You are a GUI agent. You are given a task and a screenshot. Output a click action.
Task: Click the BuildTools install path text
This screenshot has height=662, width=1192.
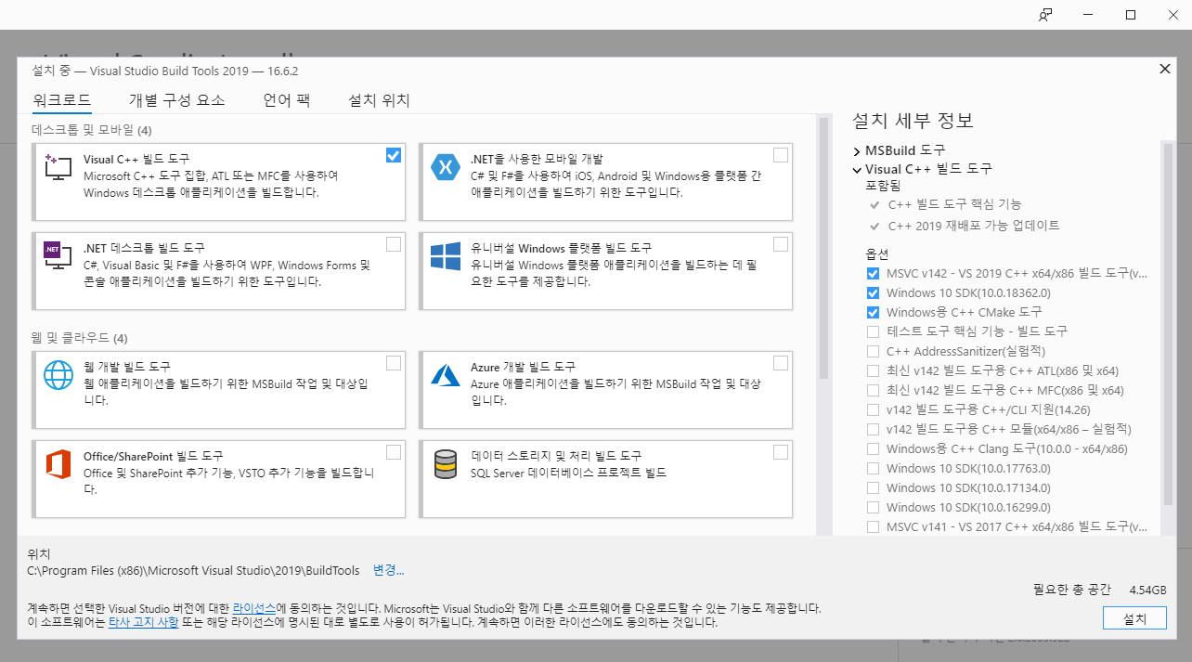[194, 569]
